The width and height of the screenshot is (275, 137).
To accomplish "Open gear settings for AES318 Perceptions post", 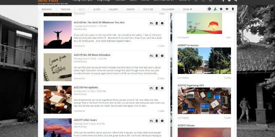I will pyautogui.click(x=162, y=88).
